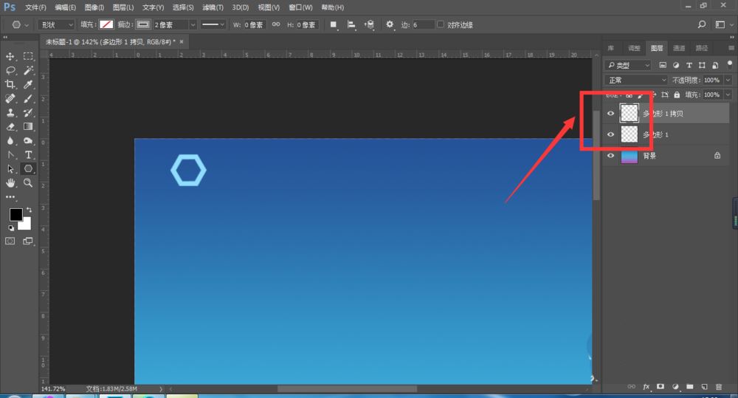Select the Horizontal Type tool
The image size is (738, 398).
tap(28, 155)
